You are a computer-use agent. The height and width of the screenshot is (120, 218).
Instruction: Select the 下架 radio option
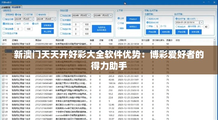119,23
